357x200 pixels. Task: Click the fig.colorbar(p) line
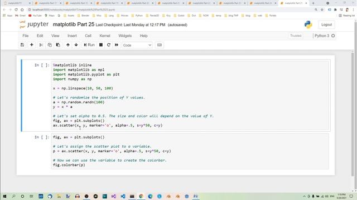point(69,165)
